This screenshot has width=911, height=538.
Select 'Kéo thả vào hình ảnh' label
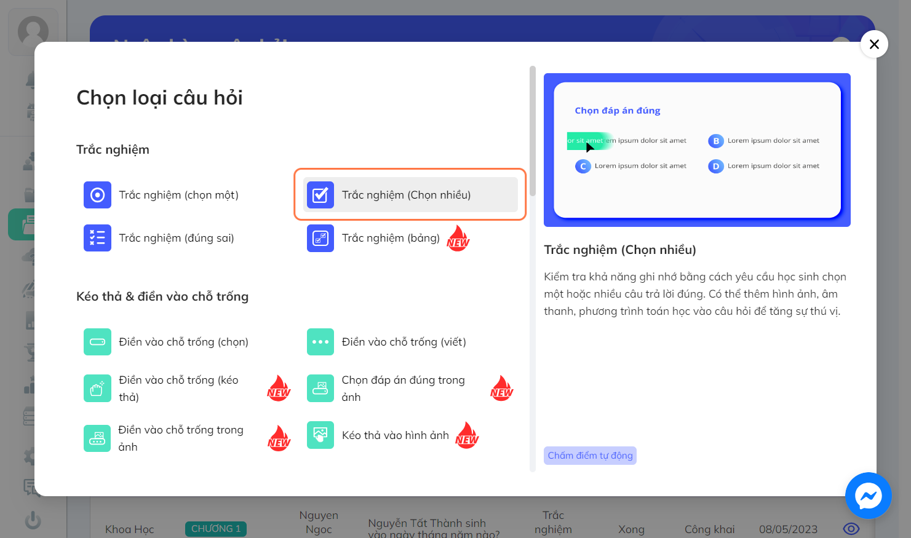click(396, 435)
